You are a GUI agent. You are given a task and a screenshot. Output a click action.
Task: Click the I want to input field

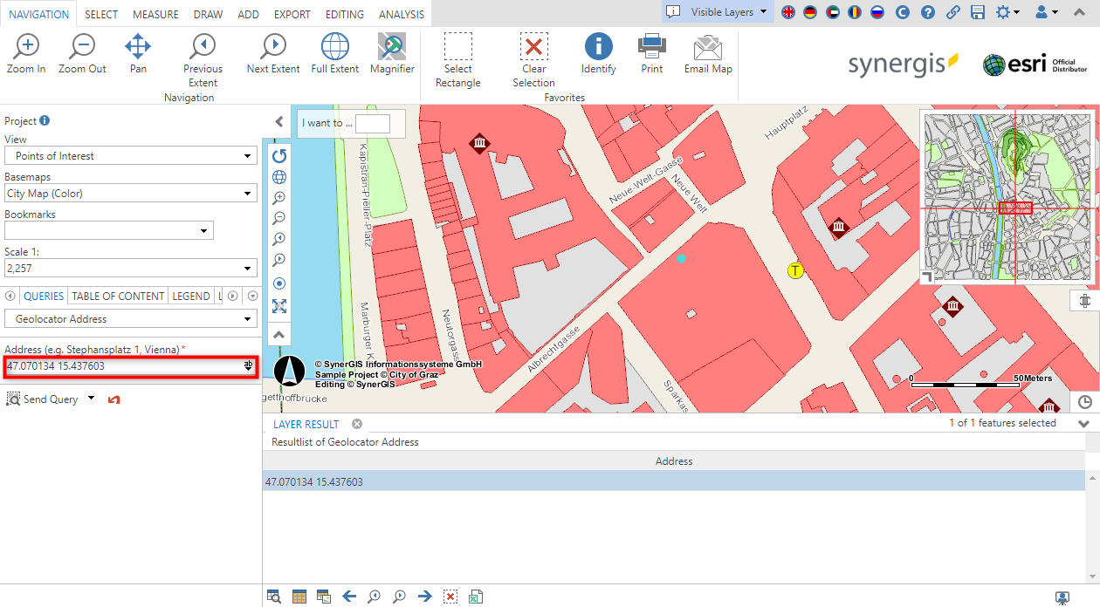pos(374,123)
